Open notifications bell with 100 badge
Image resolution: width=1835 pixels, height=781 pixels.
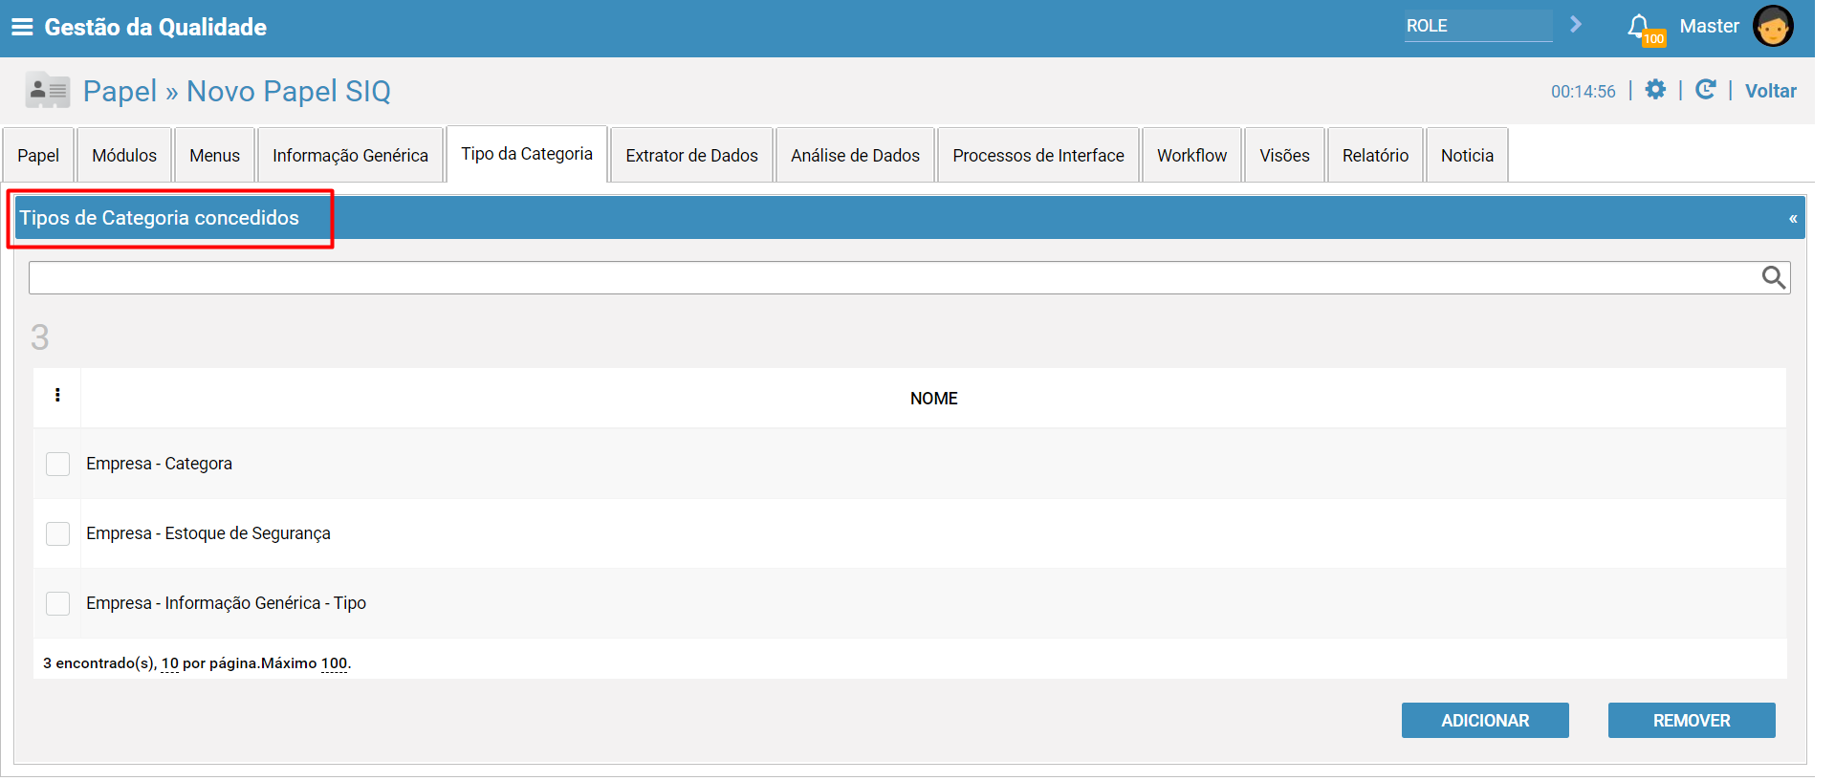(1645, 29)
